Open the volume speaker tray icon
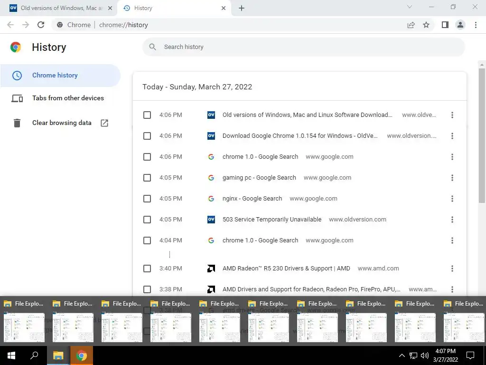The height and width of the screenshot is (365, 486). (425, 355)
